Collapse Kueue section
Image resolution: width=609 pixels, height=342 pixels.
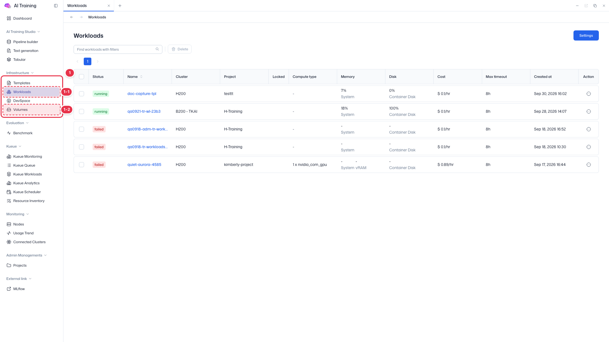click(x=14, y=146)
